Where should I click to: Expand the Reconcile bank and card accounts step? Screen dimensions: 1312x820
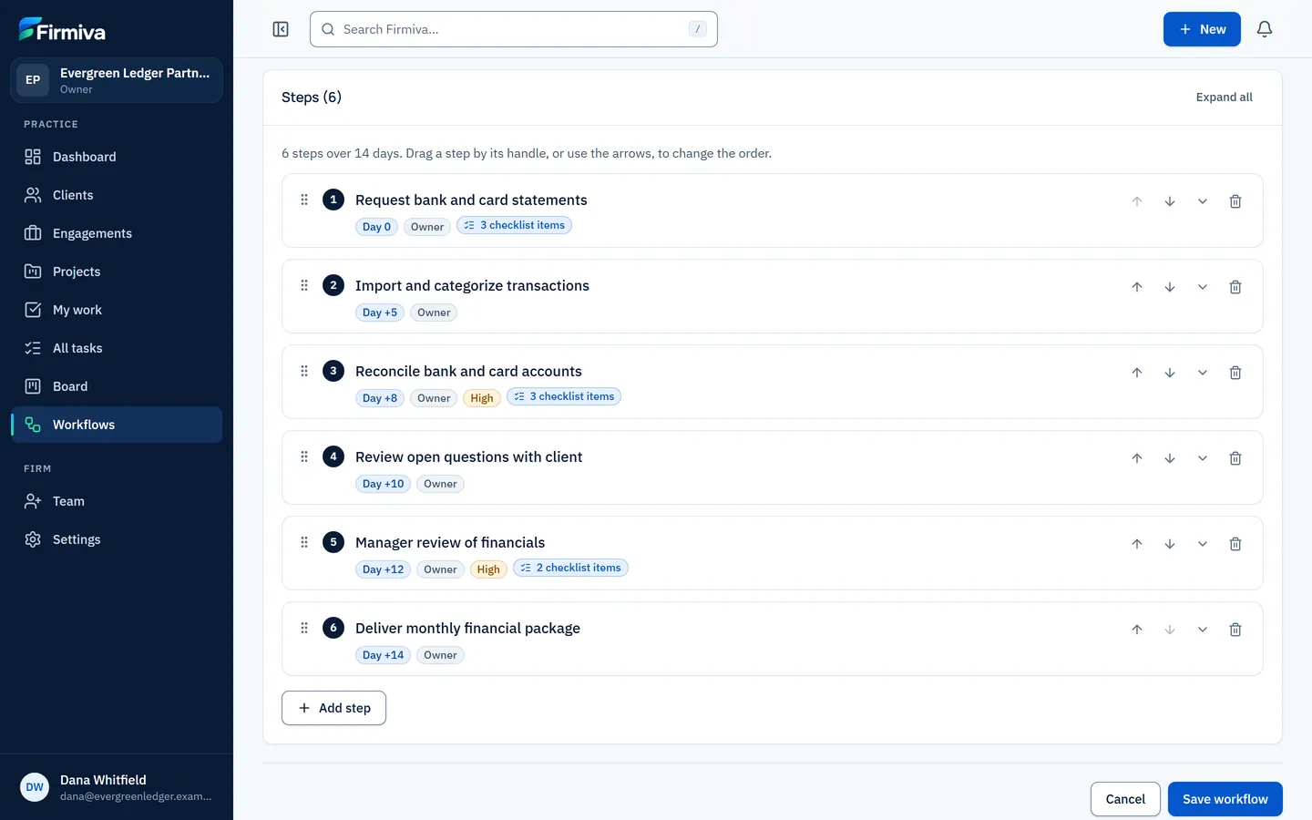(1203, 373)
